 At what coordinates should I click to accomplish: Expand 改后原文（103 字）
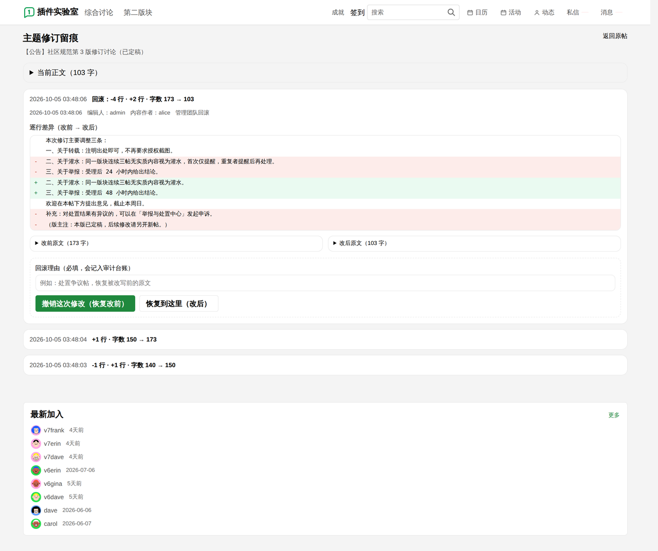474,243
